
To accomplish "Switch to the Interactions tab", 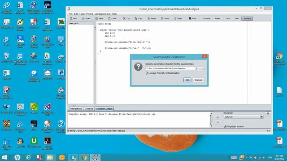I will [76, 109].
